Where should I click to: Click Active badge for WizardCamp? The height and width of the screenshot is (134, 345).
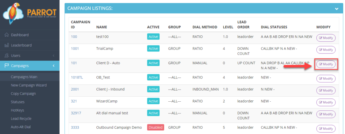pos(153,101)
